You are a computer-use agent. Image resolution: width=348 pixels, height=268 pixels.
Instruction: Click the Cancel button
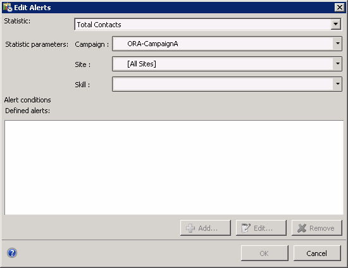pyautogui.click(x=317, y=253)
